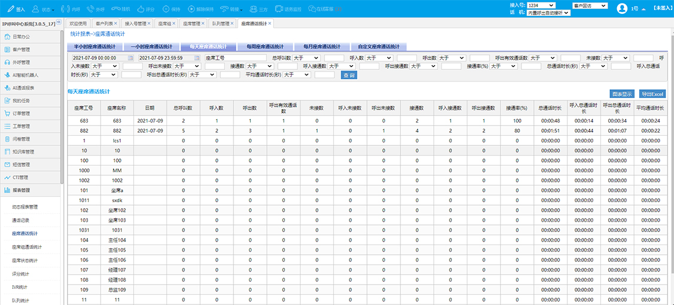Open 座席组通话统计 in the sidebar

[27, 246]
